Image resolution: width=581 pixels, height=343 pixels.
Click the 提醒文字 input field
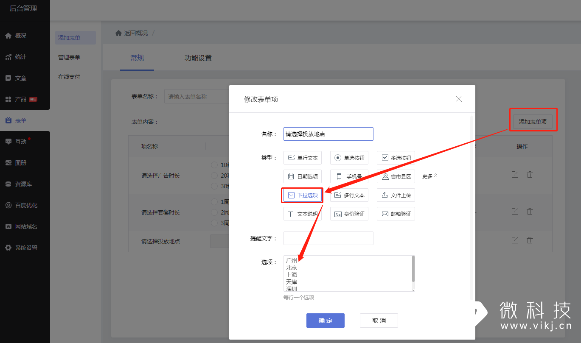(328, 238)
